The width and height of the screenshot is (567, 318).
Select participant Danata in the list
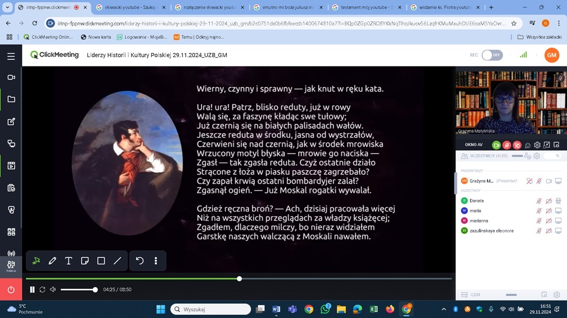(x=476, y=201)
